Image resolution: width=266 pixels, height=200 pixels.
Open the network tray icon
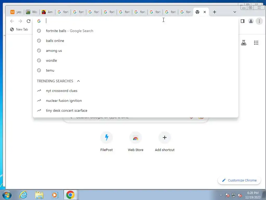point(234,195)
